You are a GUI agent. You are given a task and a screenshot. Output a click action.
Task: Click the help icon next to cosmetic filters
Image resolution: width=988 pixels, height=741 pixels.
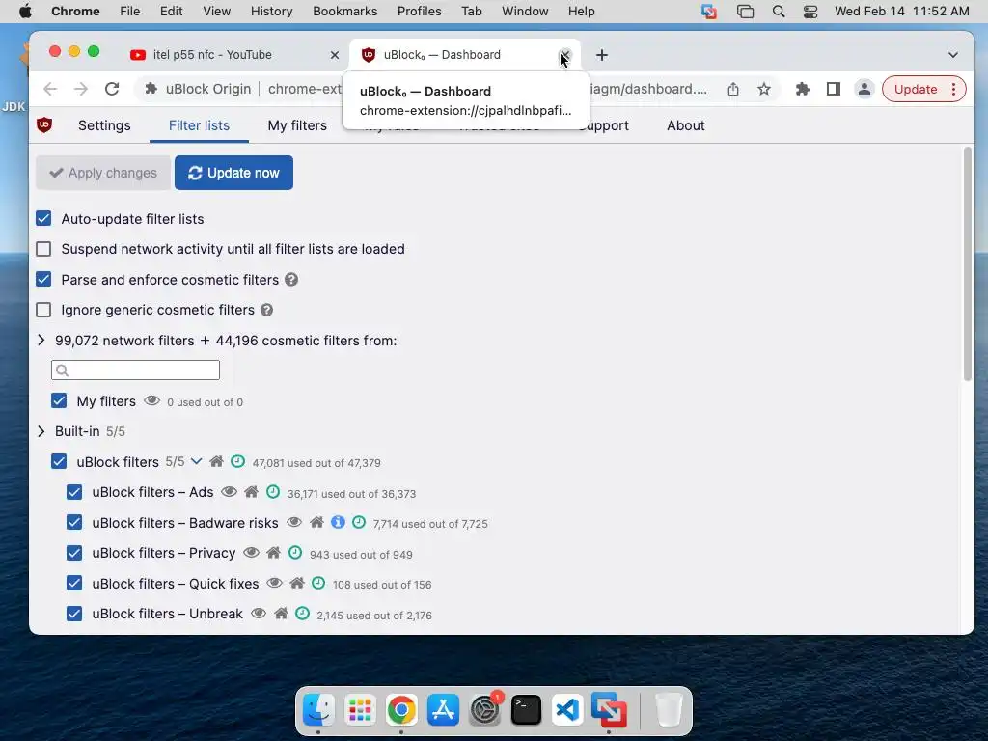click(291, 279)
